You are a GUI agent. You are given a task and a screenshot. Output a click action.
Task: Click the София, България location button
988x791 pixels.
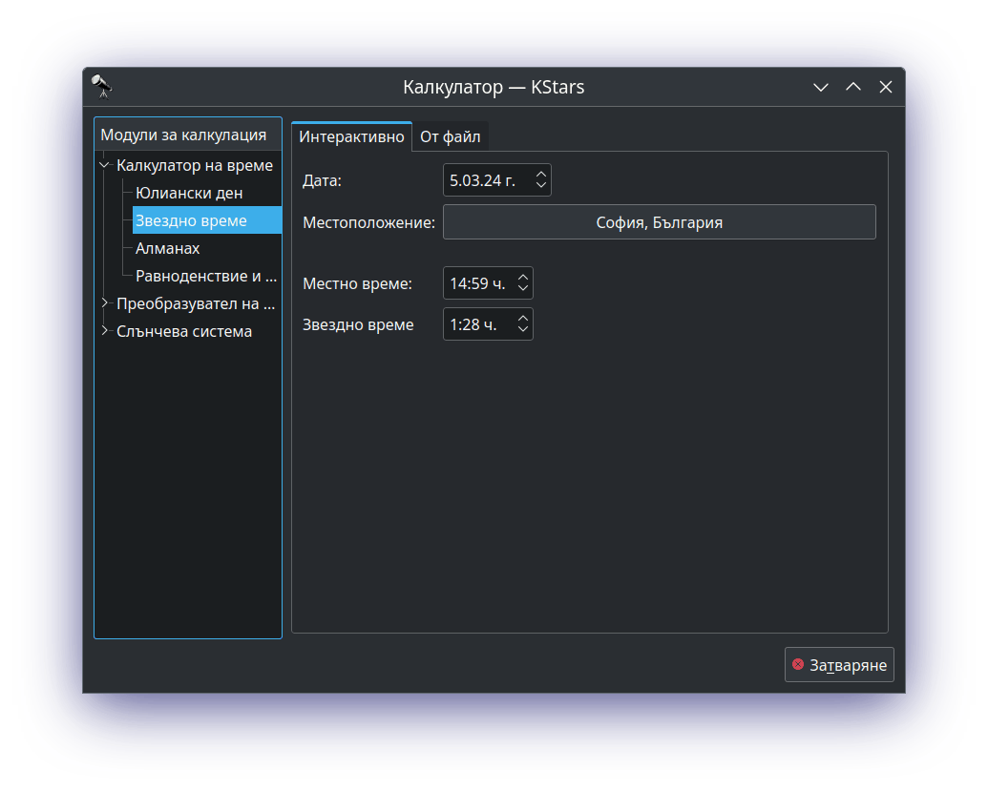point(659,222)
